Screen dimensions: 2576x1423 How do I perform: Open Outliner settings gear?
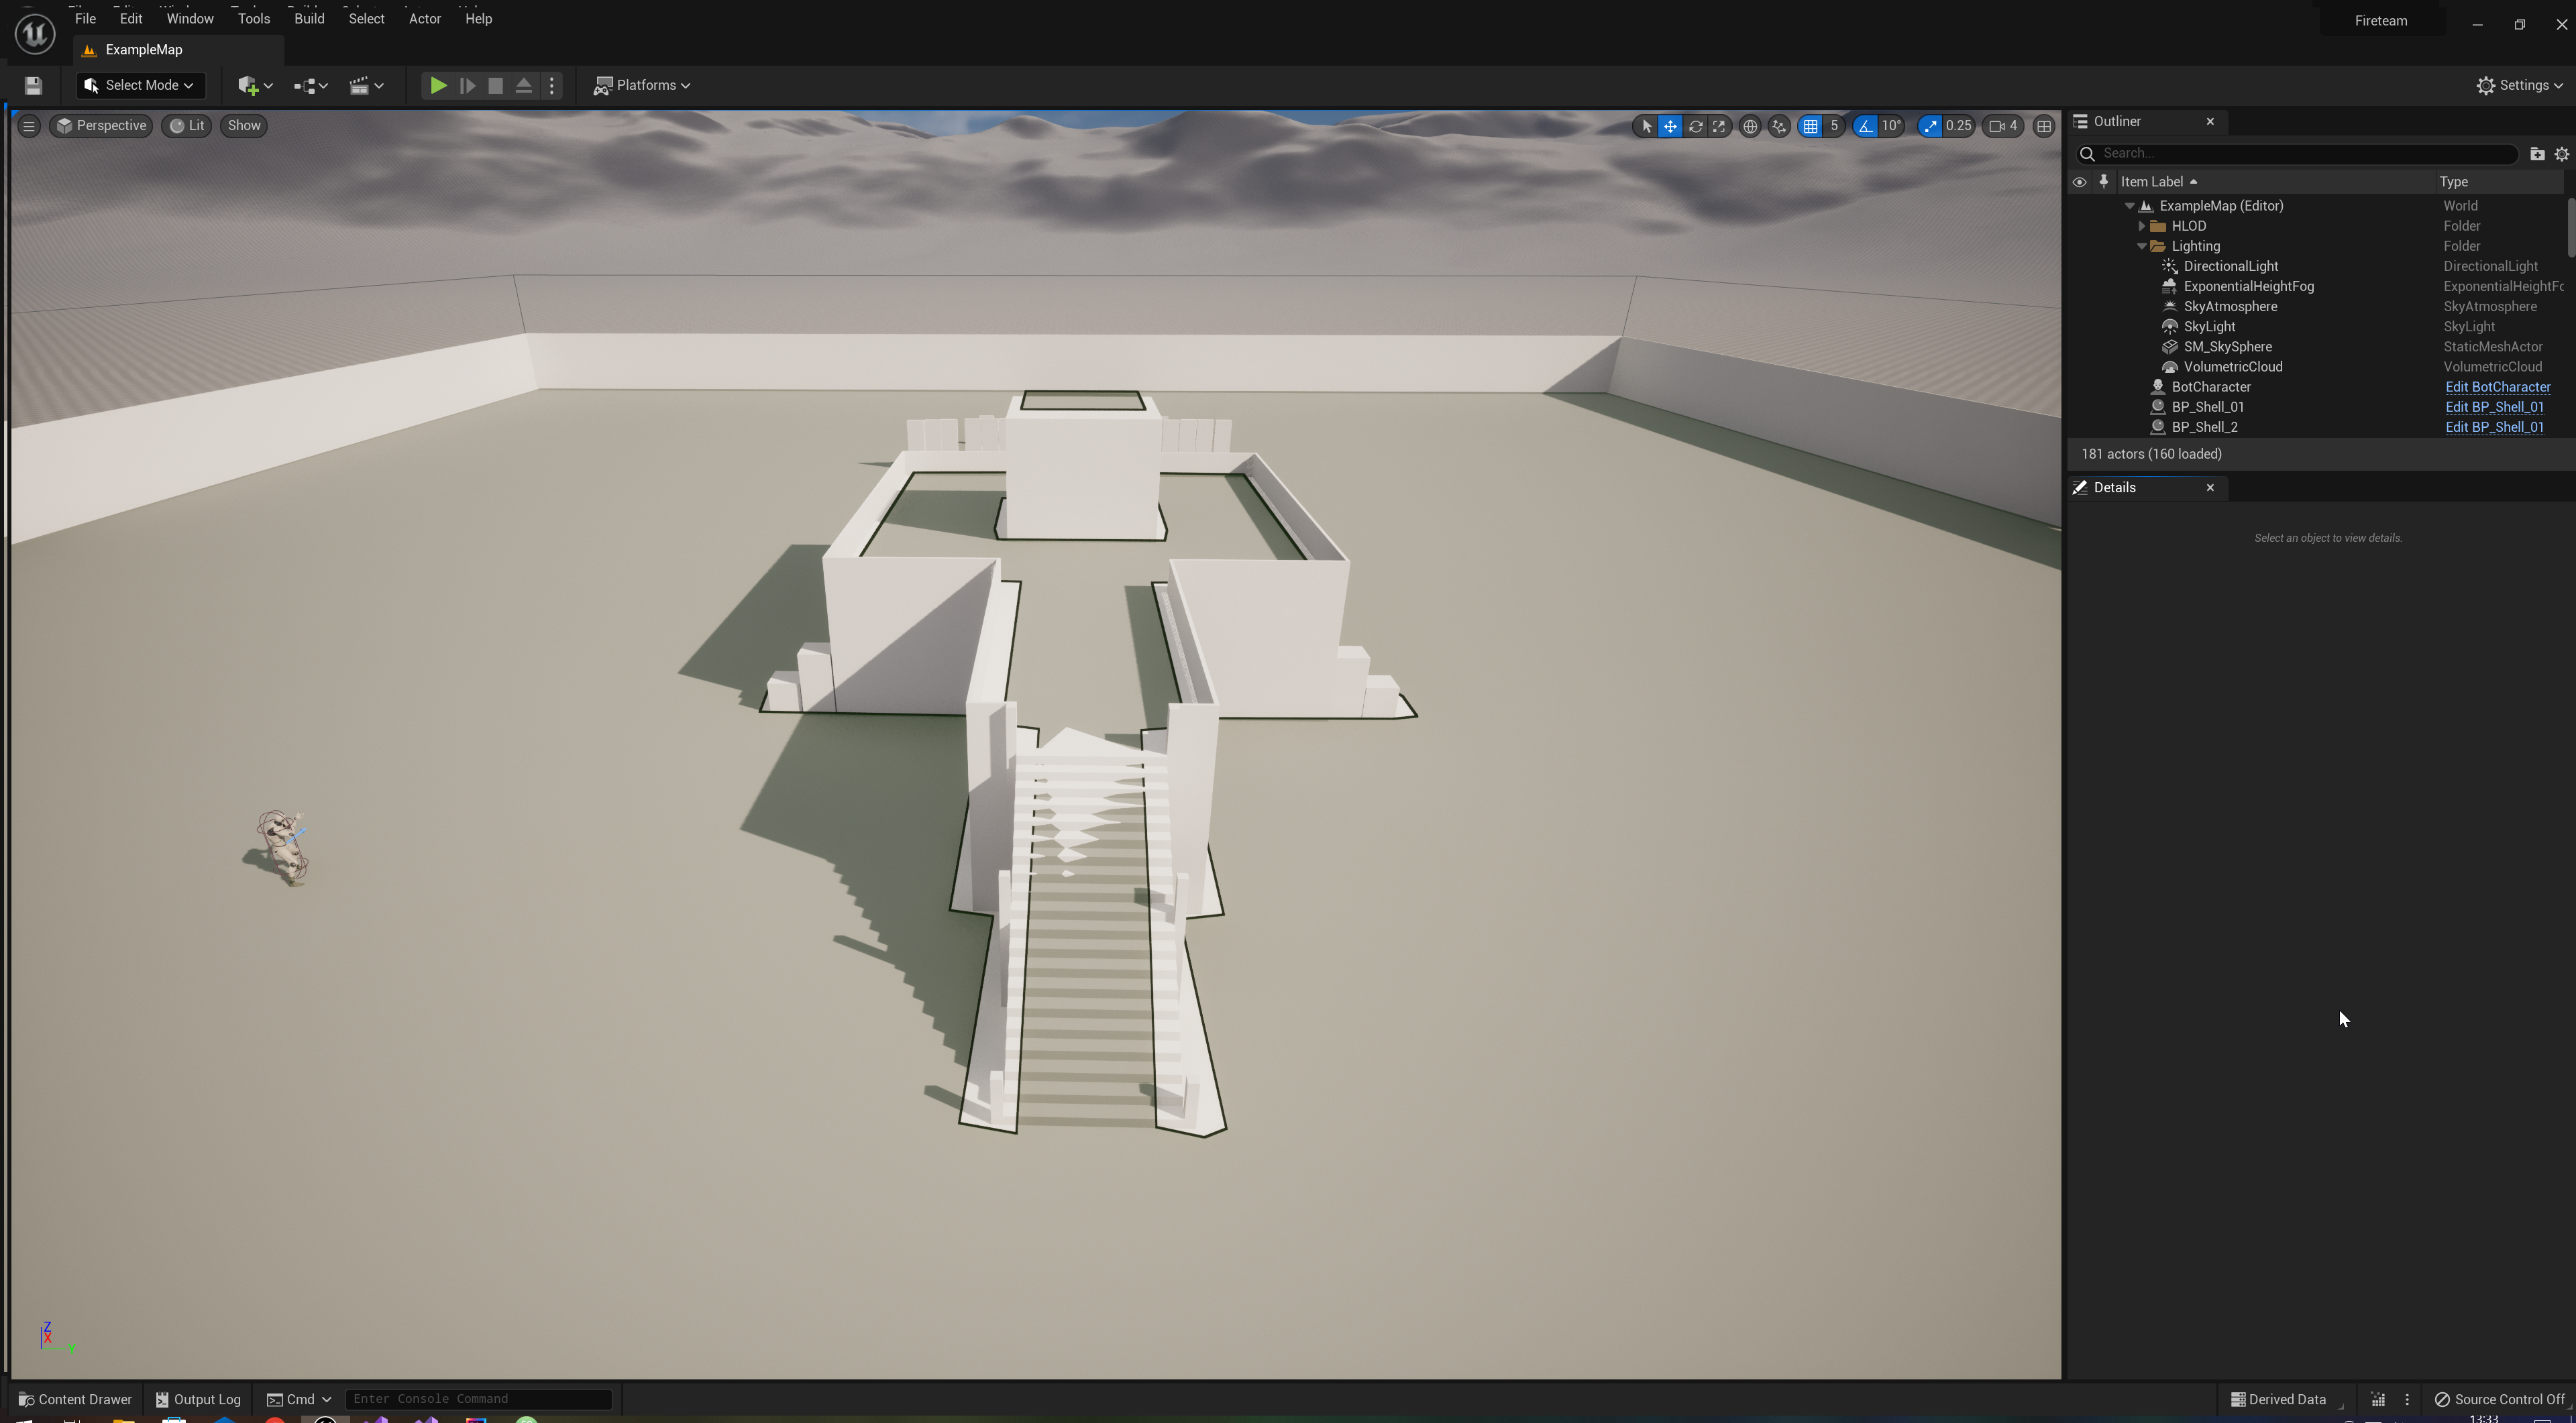coord(2562,154)
